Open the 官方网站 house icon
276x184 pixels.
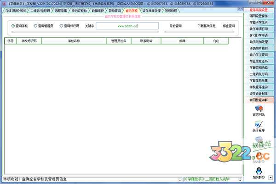[x=259, y=108]
